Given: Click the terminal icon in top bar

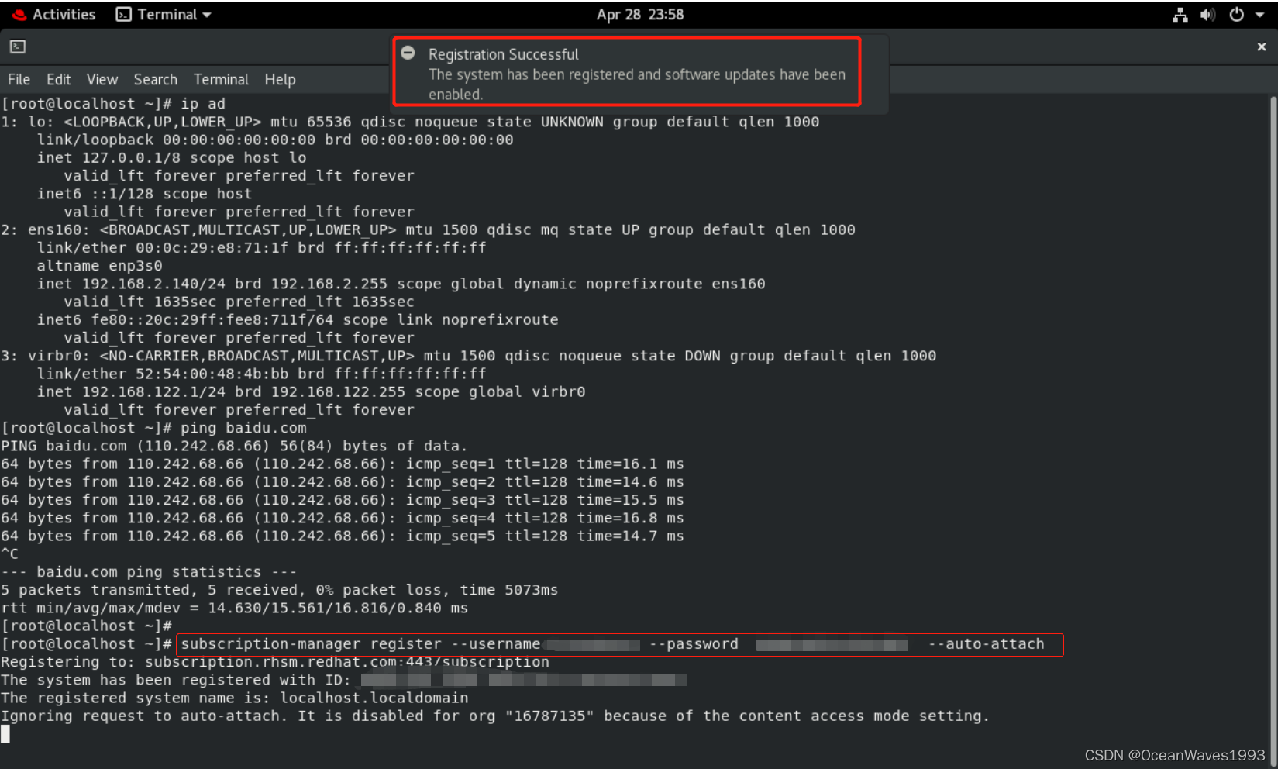Looking at the screenshot, I should click(x=123, y=15).
